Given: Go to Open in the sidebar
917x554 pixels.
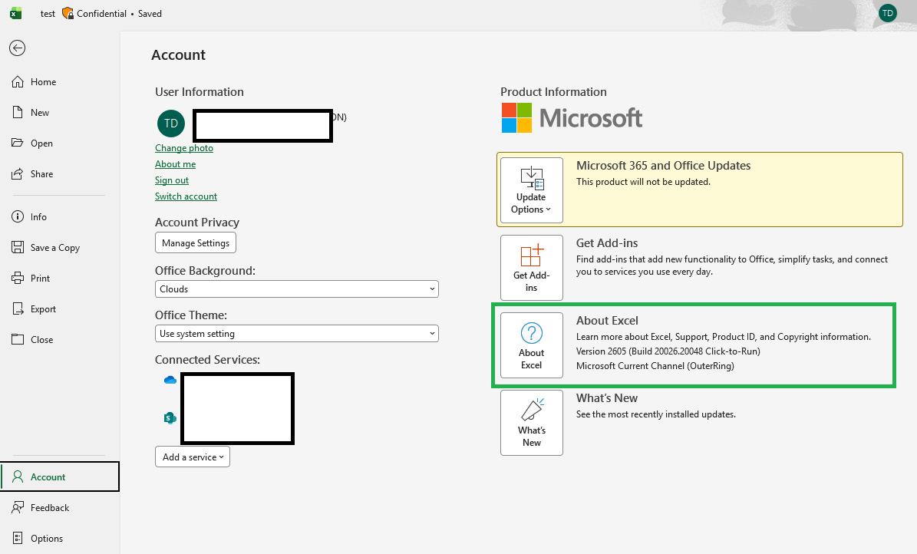Looking at the screenshot, I should coord(60,143).
